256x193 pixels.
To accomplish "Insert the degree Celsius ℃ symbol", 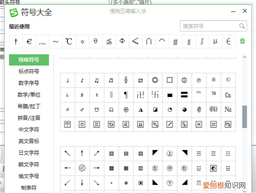I will click(x=69, y=41).
